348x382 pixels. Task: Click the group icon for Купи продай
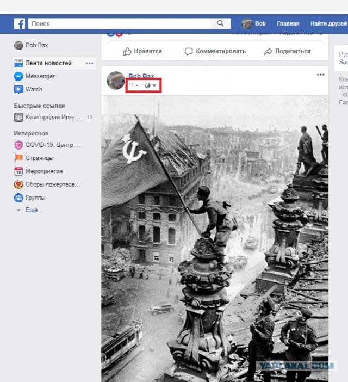coord(18,117)
